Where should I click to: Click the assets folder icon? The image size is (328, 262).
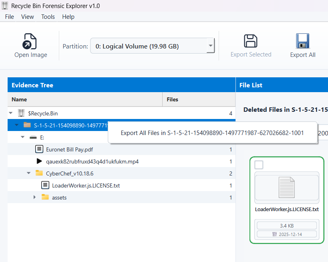tap(45, 197)
